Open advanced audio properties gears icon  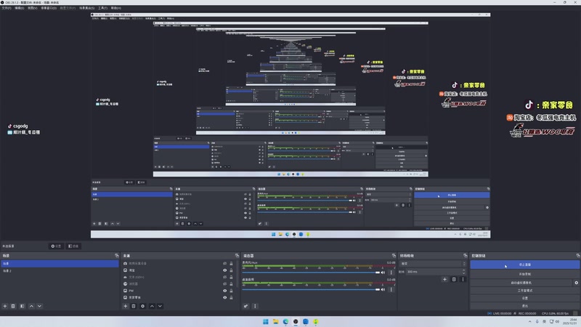point(245,306)
